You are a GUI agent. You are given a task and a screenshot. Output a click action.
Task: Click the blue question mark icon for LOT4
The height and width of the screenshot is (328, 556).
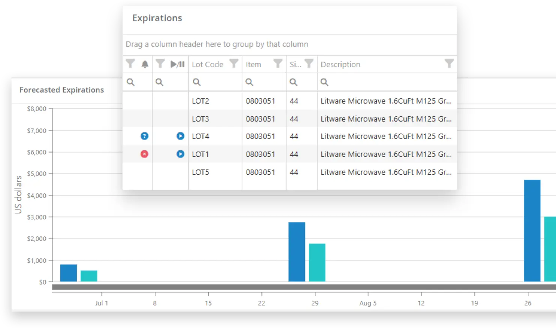pyautogui.click(x=144, y=136)
